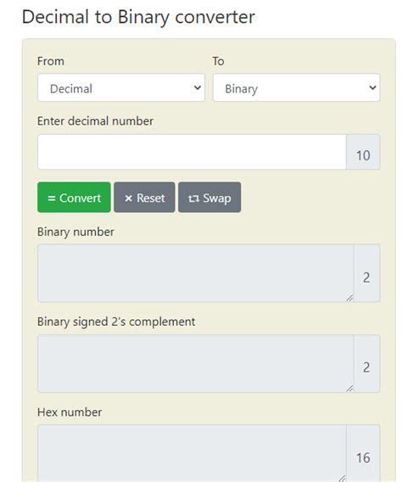Click the x icon on Reset button

[128, 199]
